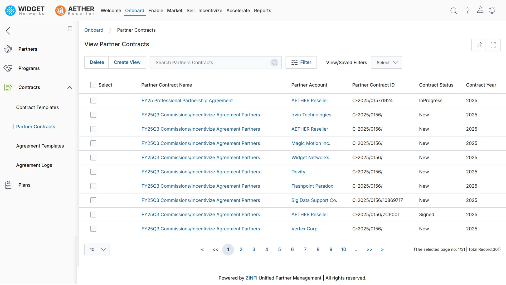The height and width of the screenshot is (285, 506).
Task: Click the notifications bell icon
Action: (492, 11)
